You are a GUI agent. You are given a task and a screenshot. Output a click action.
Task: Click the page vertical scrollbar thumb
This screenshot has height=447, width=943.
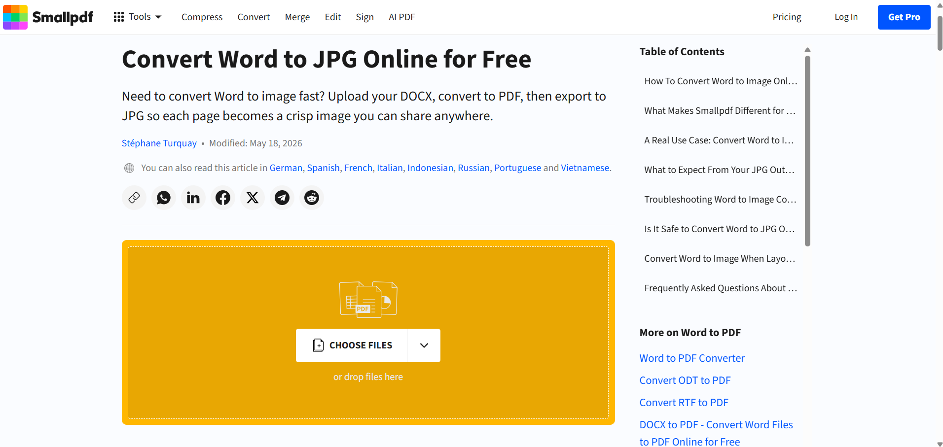pos(940,33)
